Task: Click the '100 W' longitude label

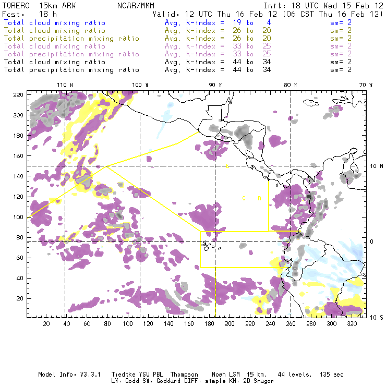Action: (140, 85)
